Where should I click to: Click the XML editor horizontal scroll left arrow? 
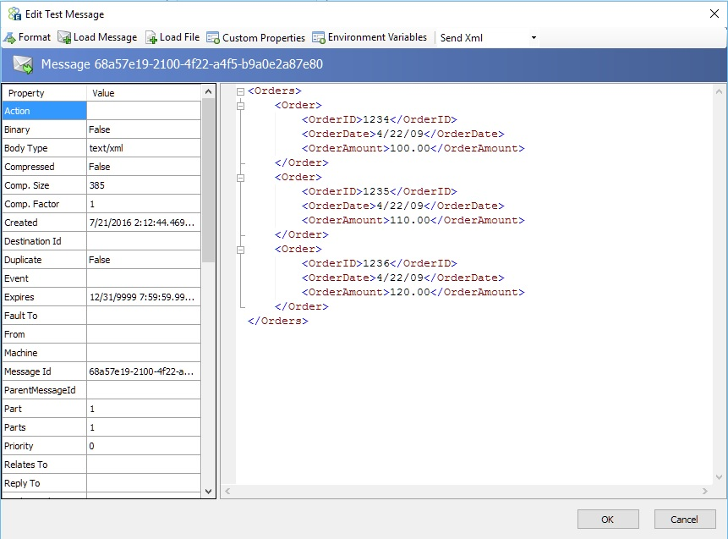point(227,491)
